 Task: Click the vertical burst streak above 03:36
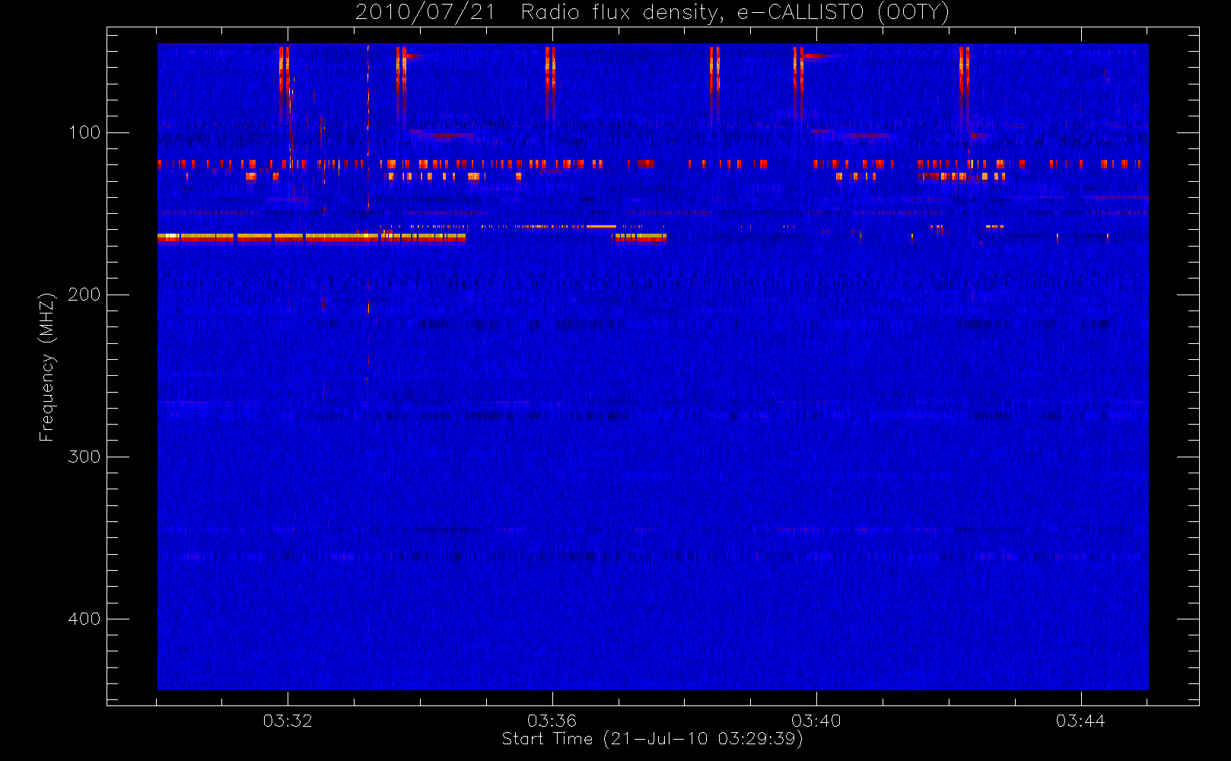pyautogui.click(x=550, y=84)
